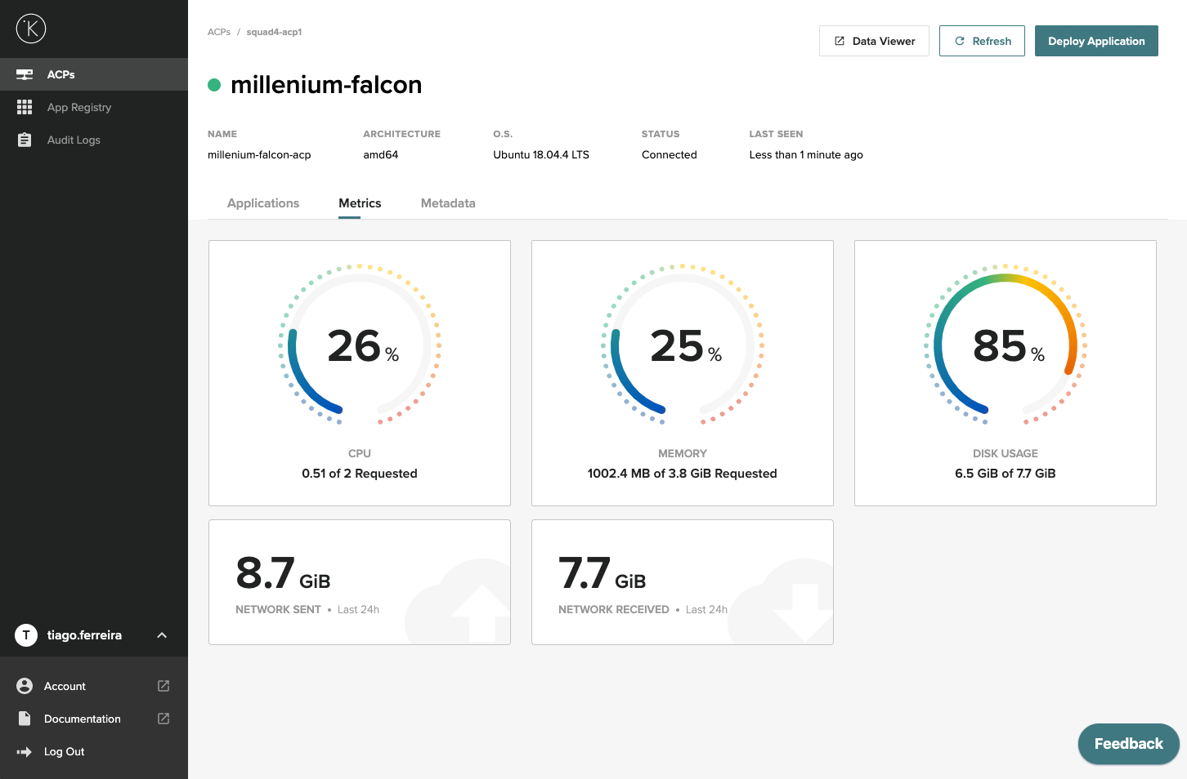The image size is (1187, 779).
Task: Click the 7.7 GiB Network Received value
Action: pyautogui.click(x=602, y=572)
